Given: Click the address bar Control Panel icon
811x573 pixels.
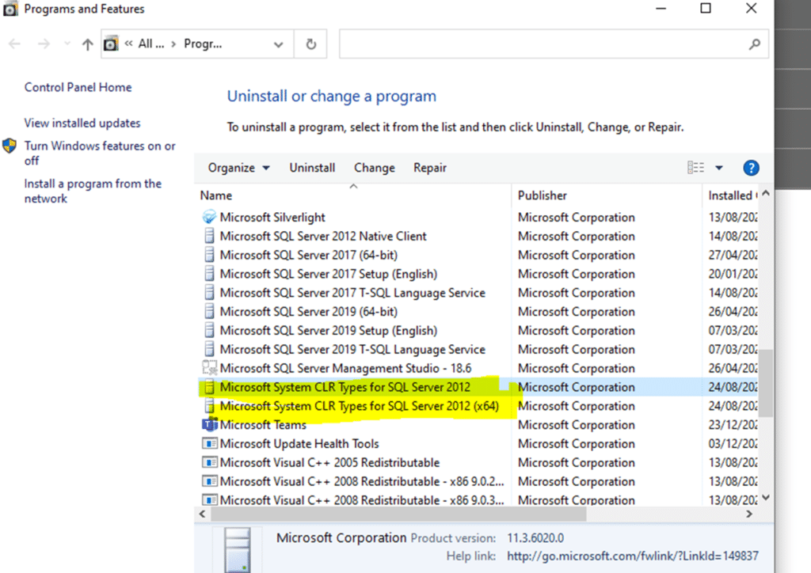Looking at the screenshot, I should [110, 44].
